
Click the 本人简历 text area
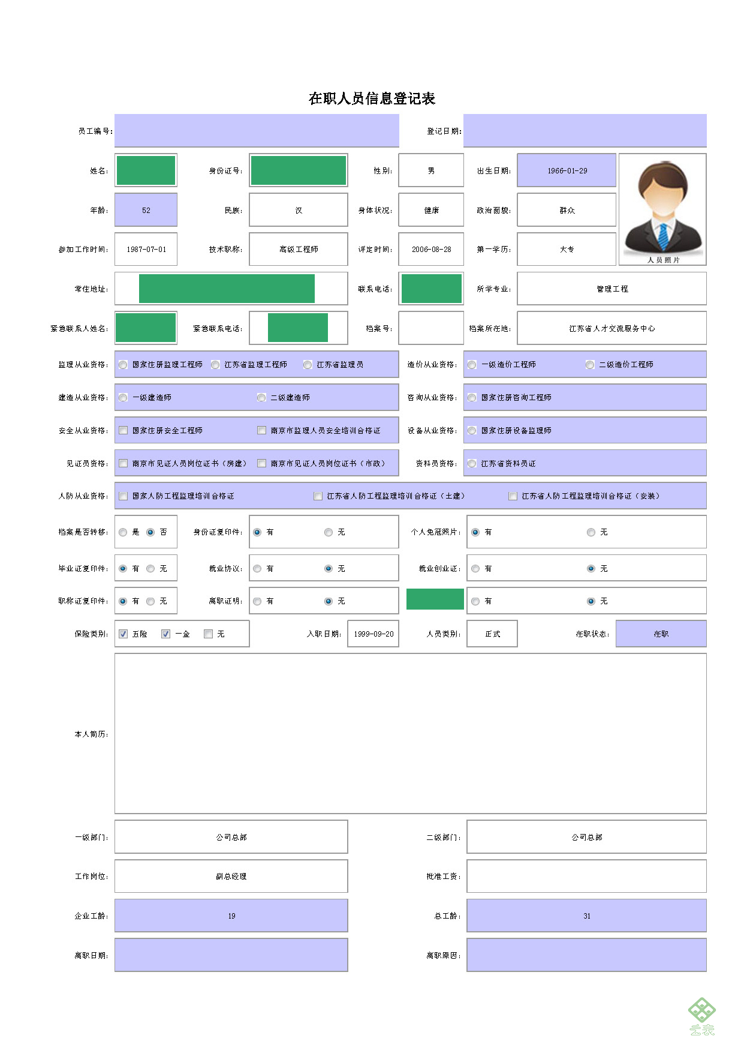coord(410,733)
